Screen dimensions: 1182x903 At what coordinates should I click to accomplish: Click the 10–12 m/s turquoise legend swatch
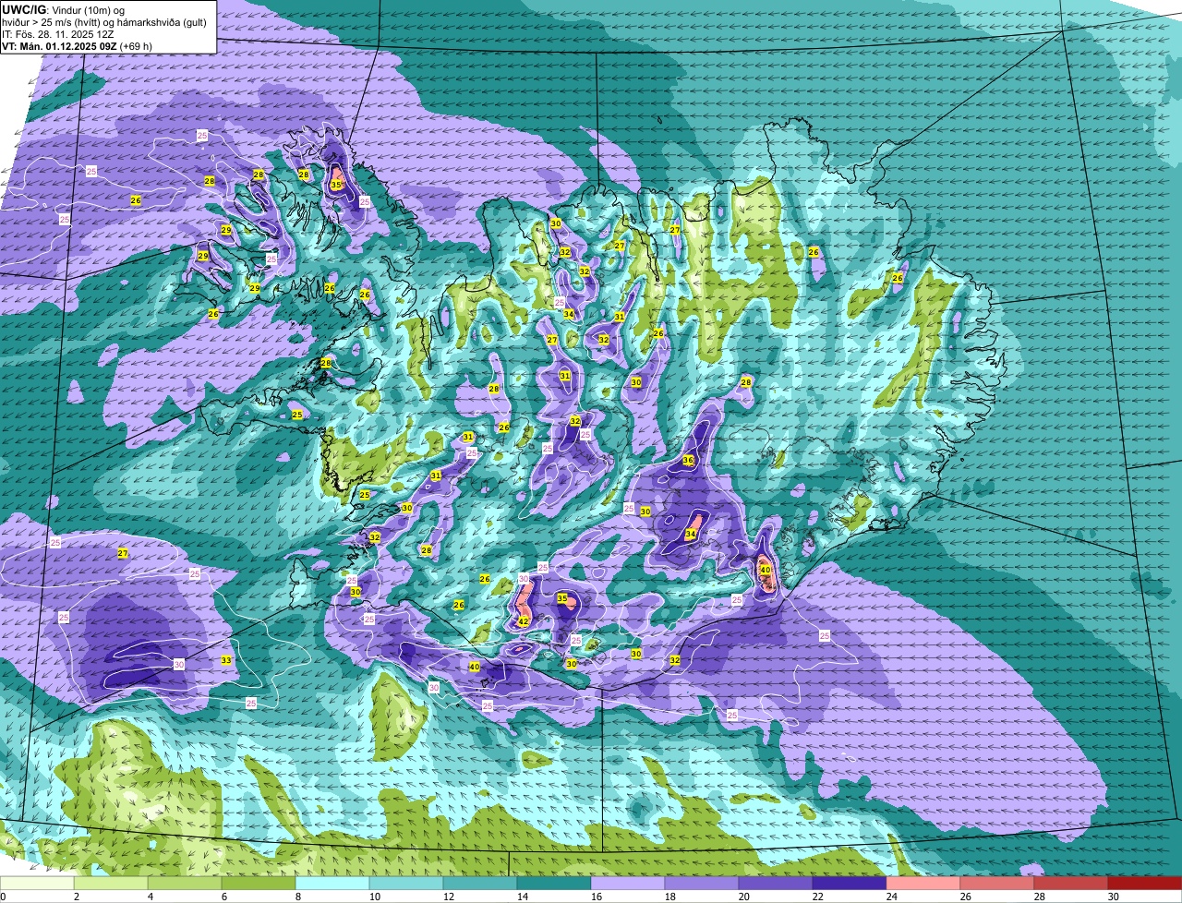click(407, 883)
